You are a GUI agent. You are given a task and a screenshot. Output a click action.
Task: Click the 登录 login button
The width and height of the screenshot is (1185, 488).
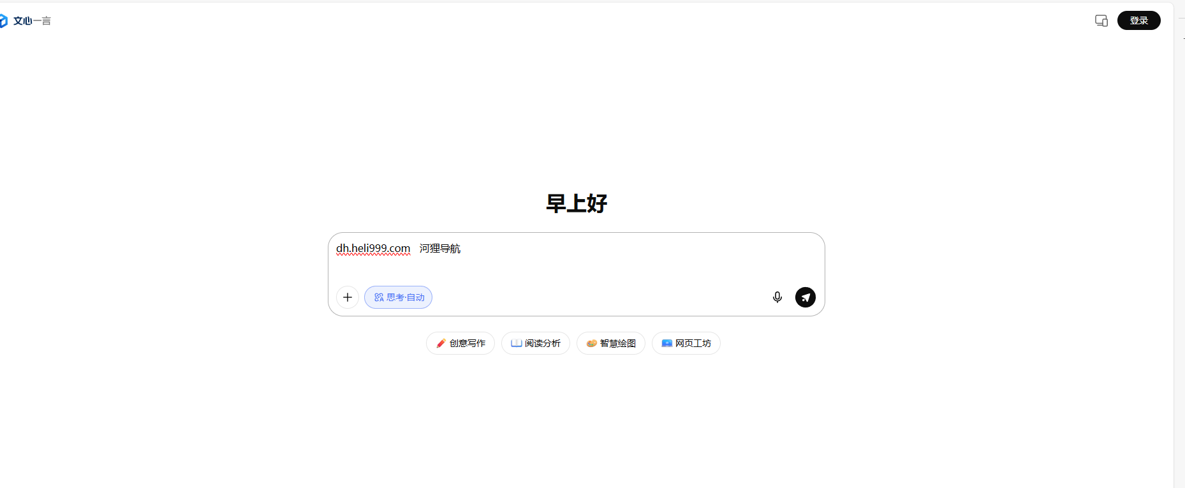pyautogui.click(x=1139, y=20)
